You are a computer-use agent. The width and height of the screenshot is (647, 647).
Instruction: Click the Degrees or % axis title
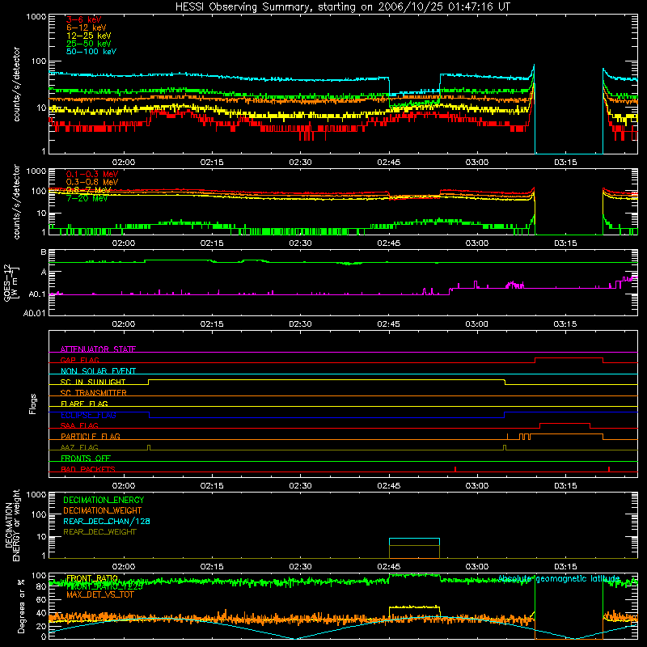[22, 606]
